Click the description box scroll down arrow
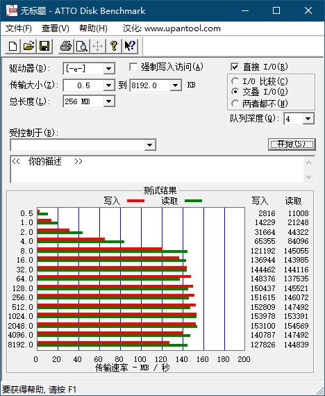This screenshot has height=396, width=325. [x=308, y=176]
